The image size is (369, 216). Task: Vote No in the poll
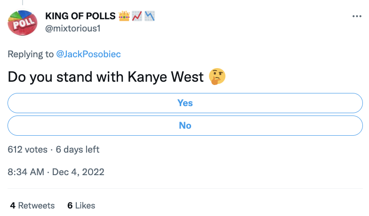185,126
